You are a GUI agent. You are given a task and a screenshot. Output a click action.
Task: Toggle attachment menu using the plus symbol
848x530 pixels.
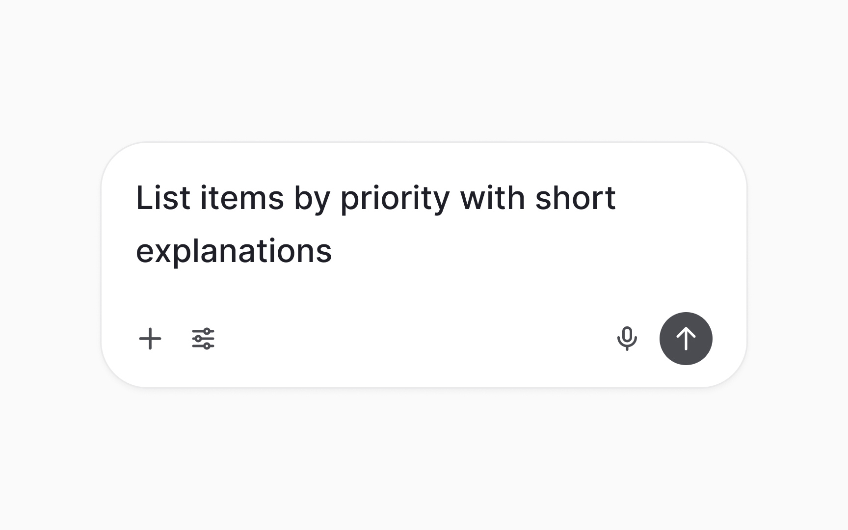pyautogui.click(x=150, y=338)
